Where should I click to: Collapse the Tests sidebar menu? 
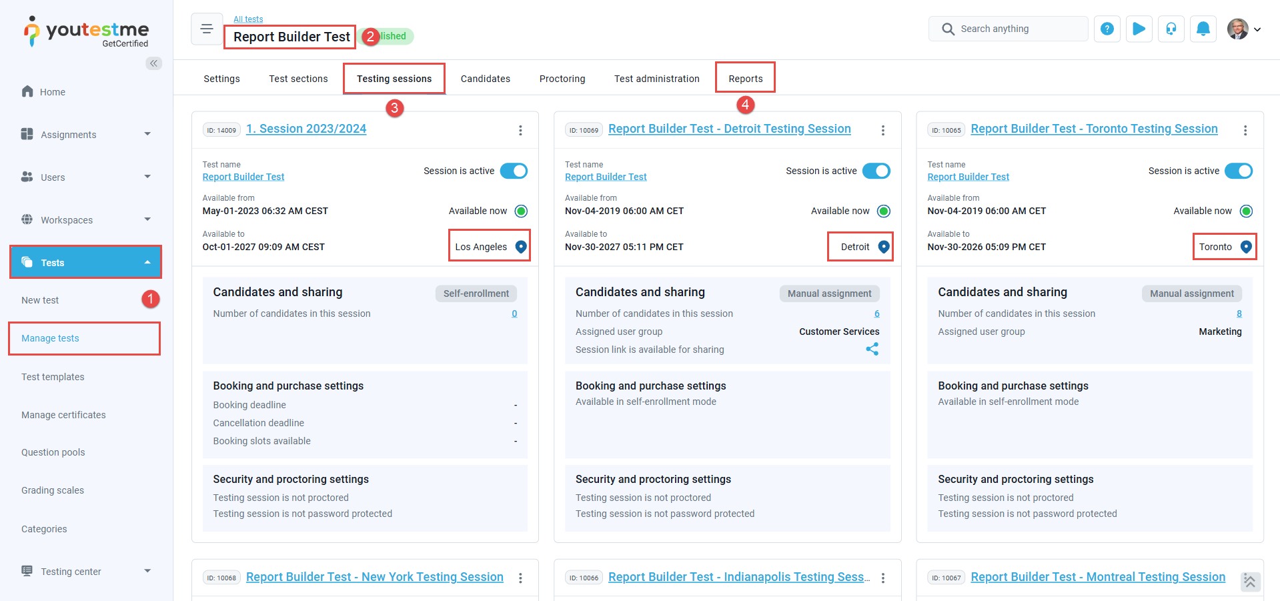click(147, 262)
